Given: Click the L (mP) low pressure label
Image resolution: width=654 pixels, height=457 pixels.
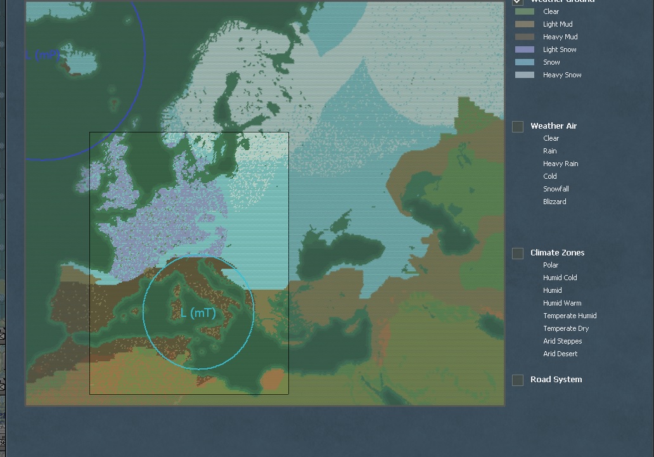Looking at the screenshot, I should click(42, 55).
